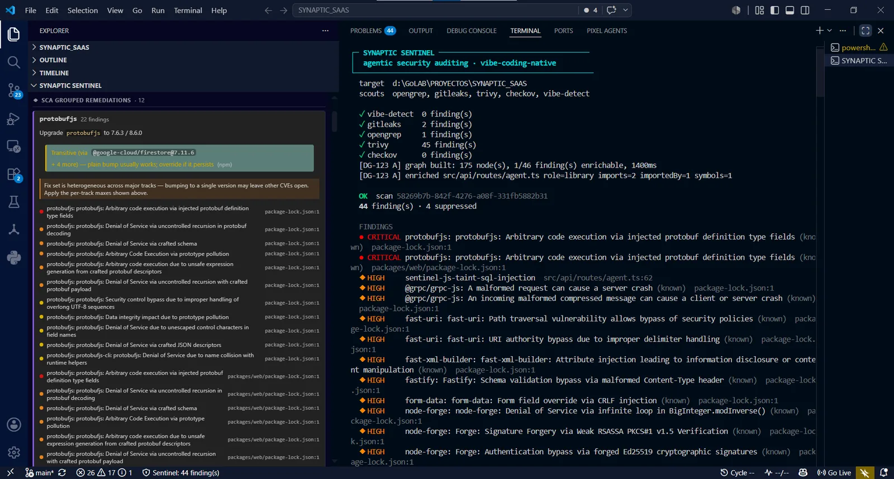Viewport: 894px width, 479px height.
Task: Open the tree-shaped view icon below Testing
Action: pyautogui.click(x=14, y=229)
